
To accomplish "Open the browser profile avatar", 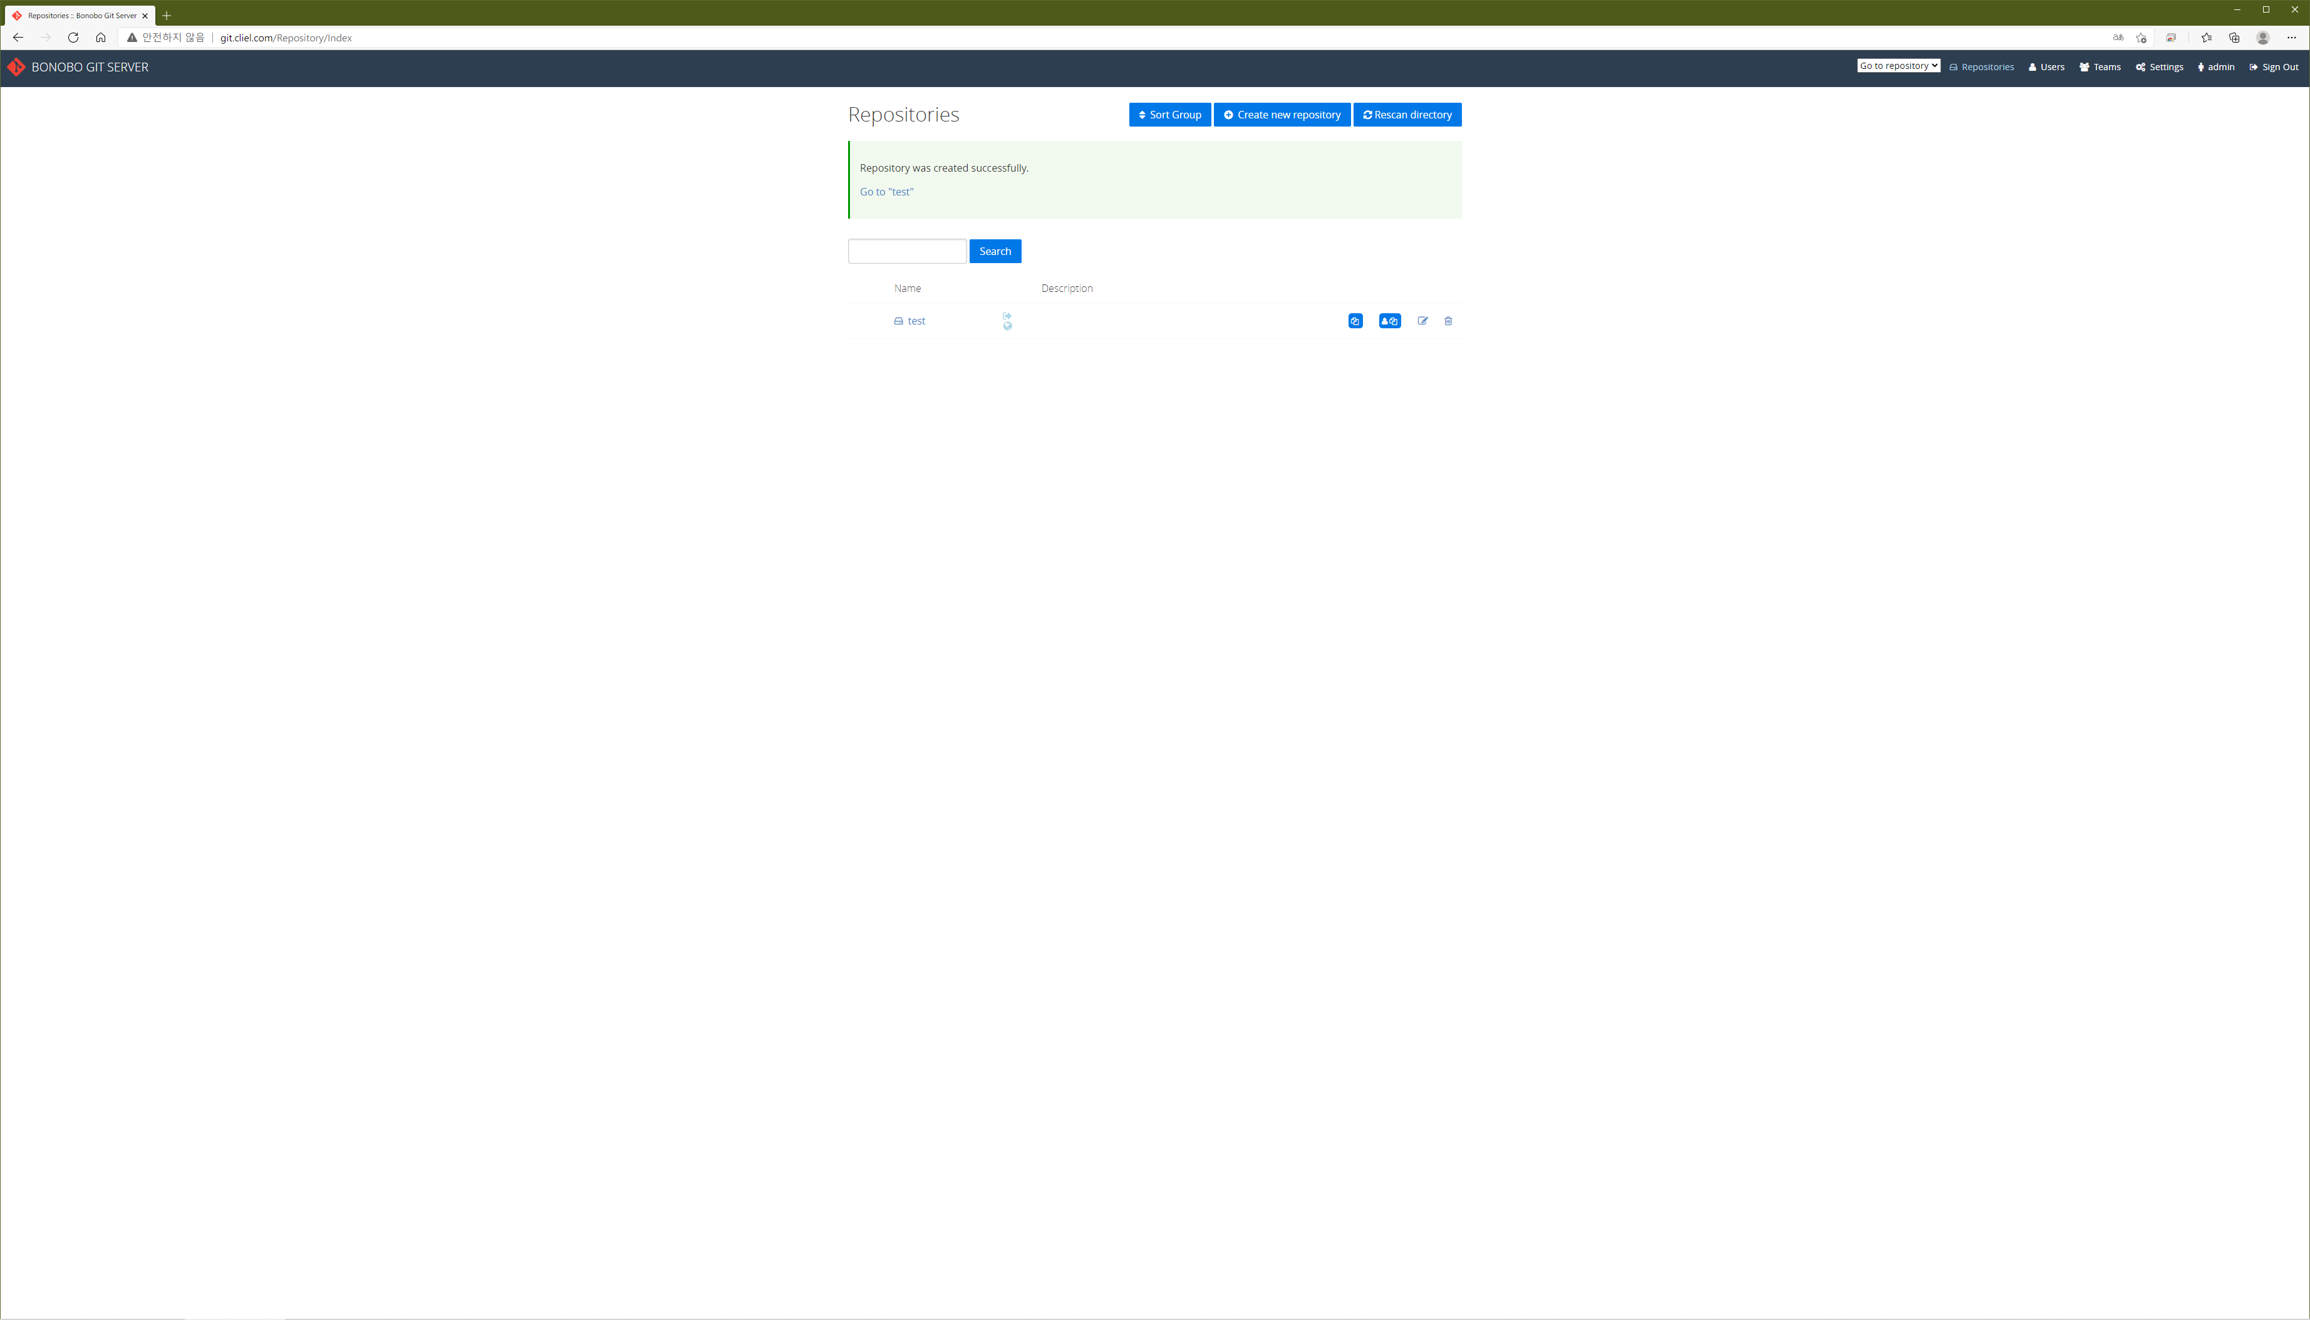I will coord(2262,38).
